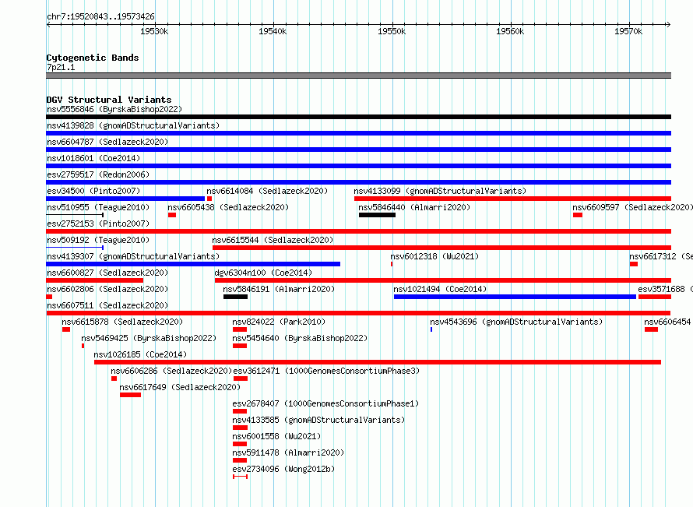Select nsv1021494 (Coe2014) label
693x507 pixels.
[440, 289]
